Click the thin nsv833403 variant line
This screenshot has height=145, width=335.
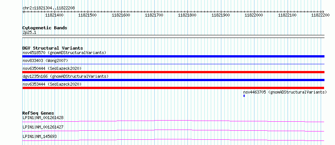tap(173, 64)
